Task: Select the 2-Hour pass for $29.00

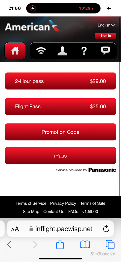Action: click(x=60, y=81)
